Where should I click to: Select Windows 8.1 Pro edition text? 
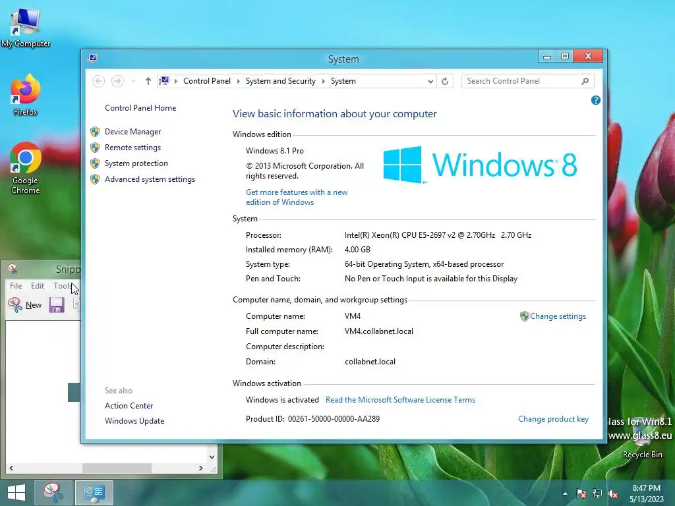click(x=275, y=151)
